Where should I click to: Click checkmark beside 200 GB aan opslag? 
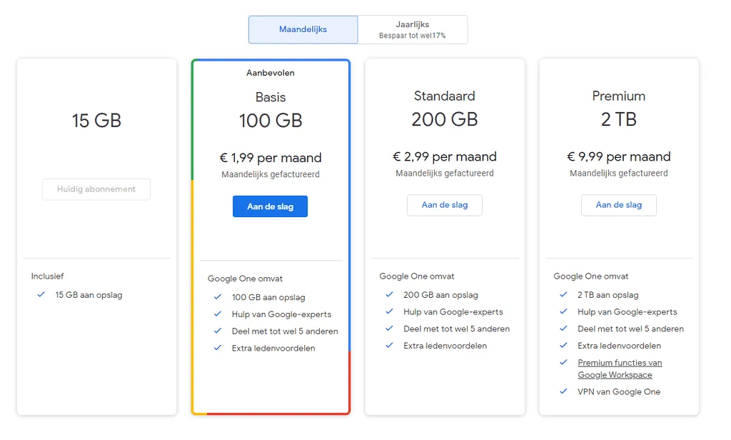389,295
